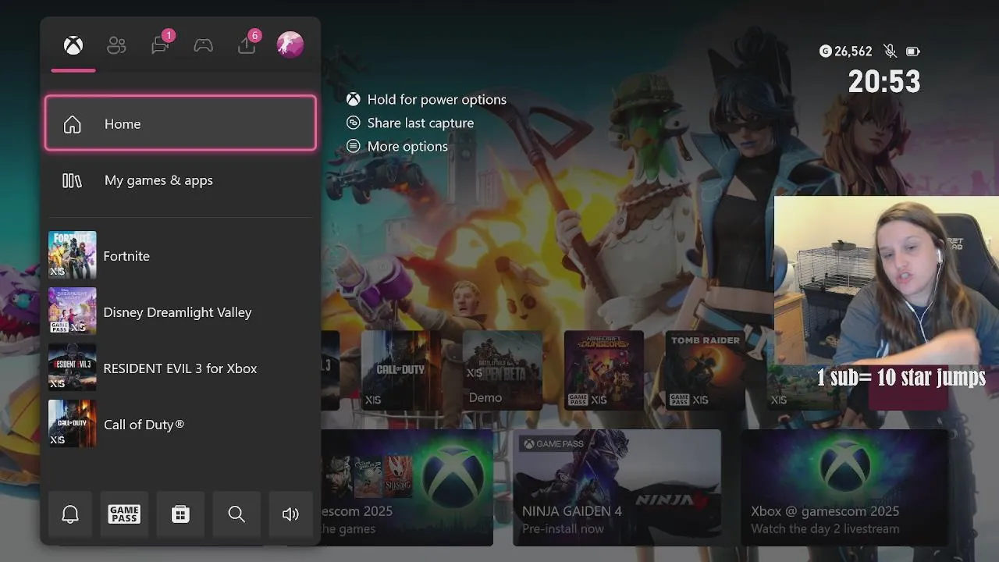Click Call of Duty cover art in guide
The height and width of the screenshot is (562, 999).
point(73,424)
